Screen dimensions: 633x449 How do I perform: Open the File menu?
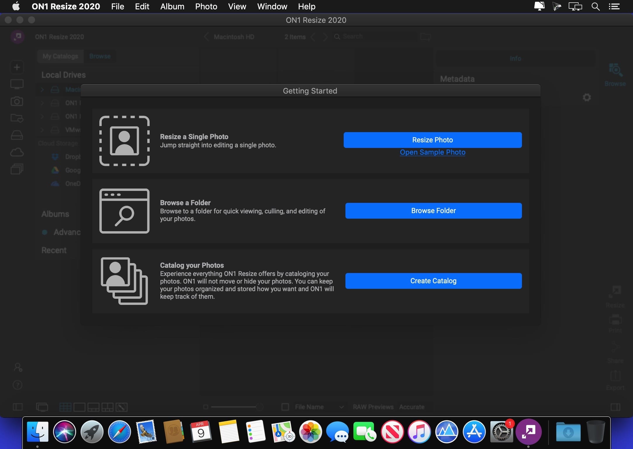[117, 6]
